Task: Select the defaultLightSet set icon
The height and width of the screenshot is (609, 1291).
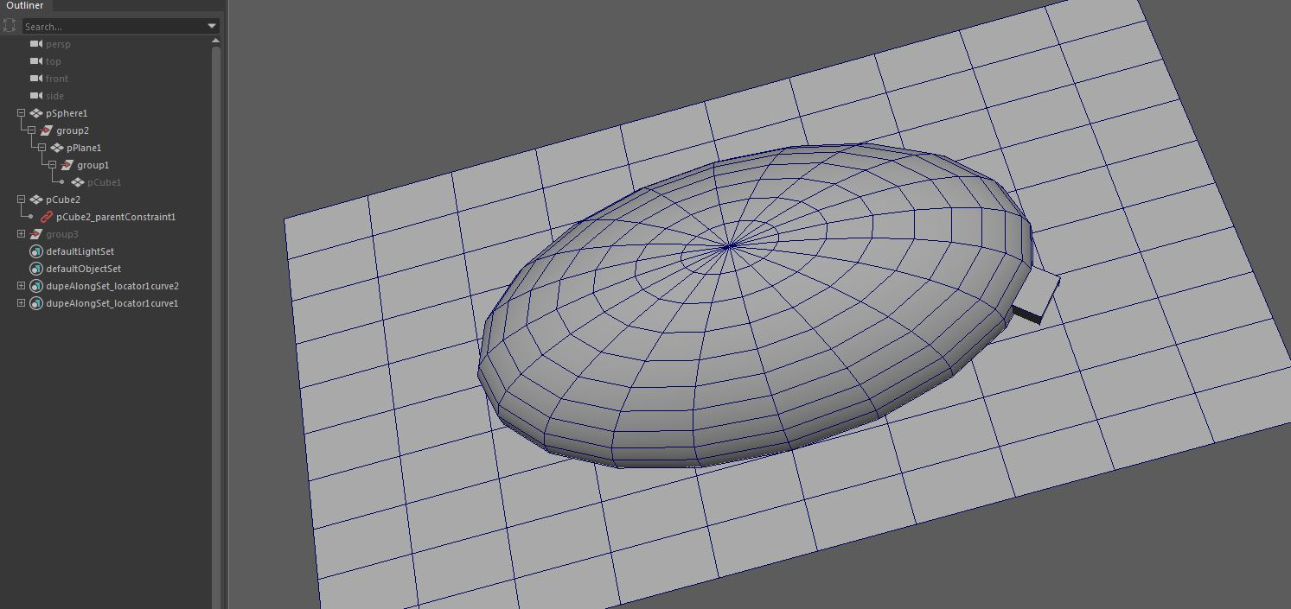Action: click(35, 251)
